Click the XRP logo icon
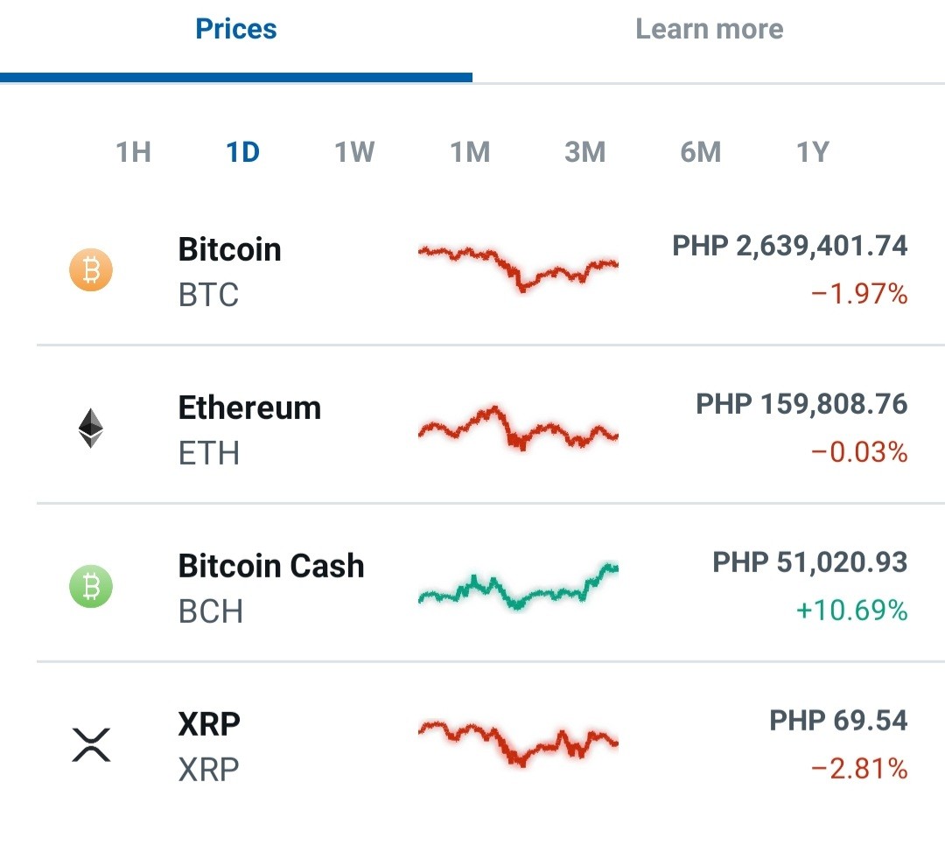Viewport: 945px width, 845px height. pyautogui.click(x=91, y=745)
